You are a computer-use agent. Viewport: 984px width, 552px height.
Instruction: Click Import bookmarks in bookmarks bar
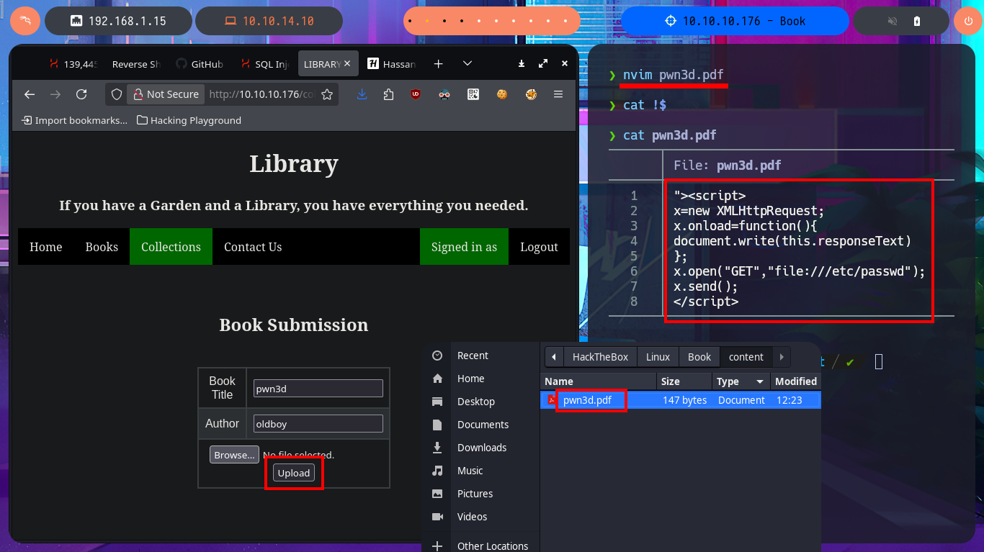coord(75,120)
